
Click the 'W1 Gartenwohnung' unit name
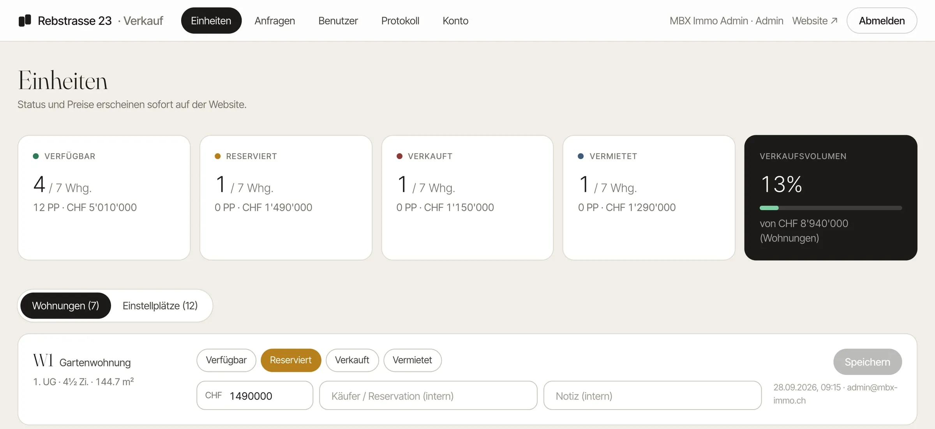(82, 361)
